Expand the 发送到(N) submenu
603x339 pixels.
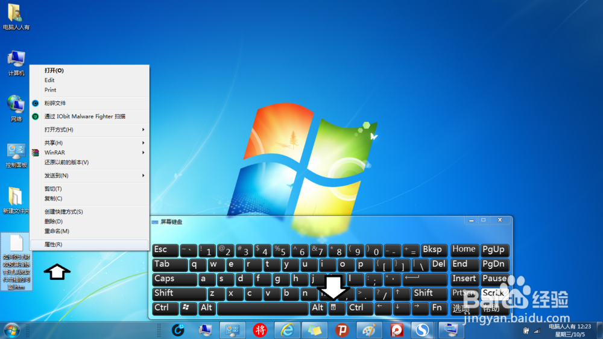(x=89, y=176)
